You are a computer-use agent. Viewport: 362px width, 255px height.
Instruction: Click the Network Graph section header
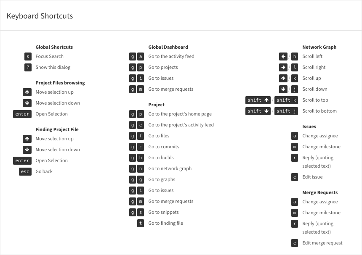pos(319,47)
